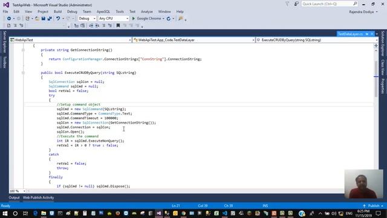Open the WebApiTest project dropdown
Viewport: 387px width, 218px height.
tap(70, 40)
